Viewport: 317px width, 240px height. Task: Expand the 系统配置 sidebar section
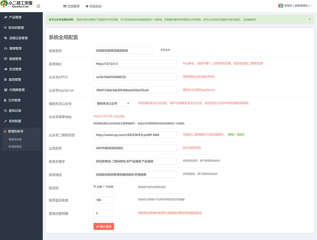click(x=15, y=121)
